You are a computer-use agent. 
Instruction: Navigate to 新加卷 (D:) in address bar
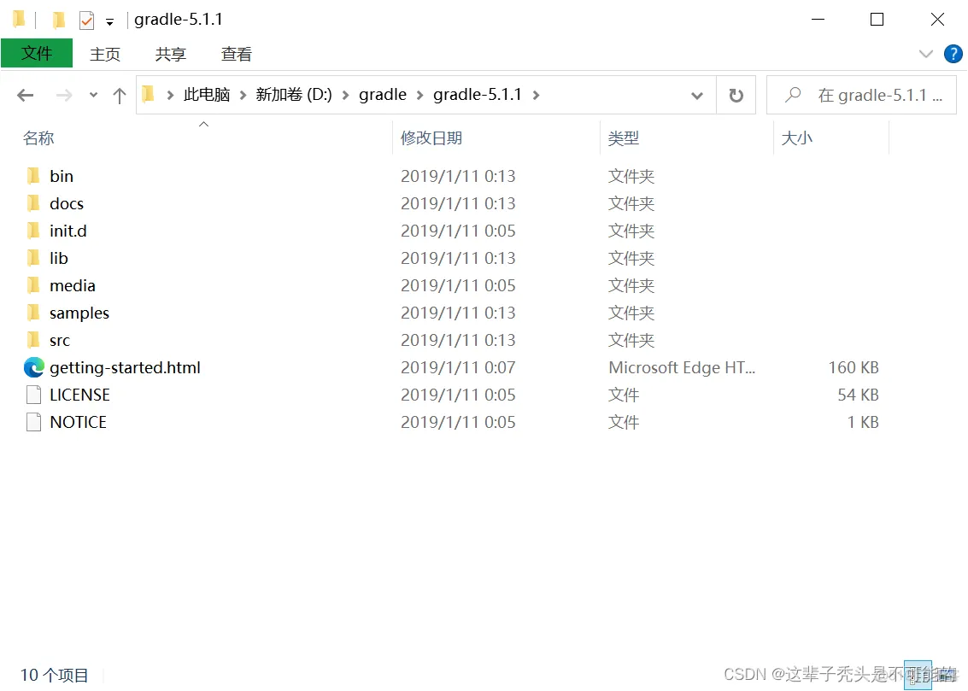[294, 95]
